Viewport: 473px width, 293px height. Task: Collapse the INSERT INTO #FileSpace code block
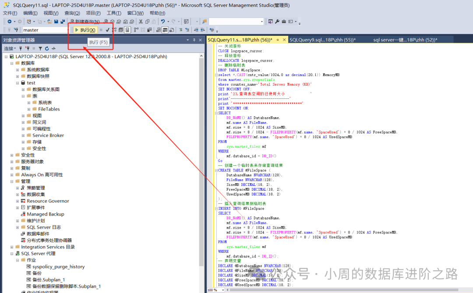[216, 209]
